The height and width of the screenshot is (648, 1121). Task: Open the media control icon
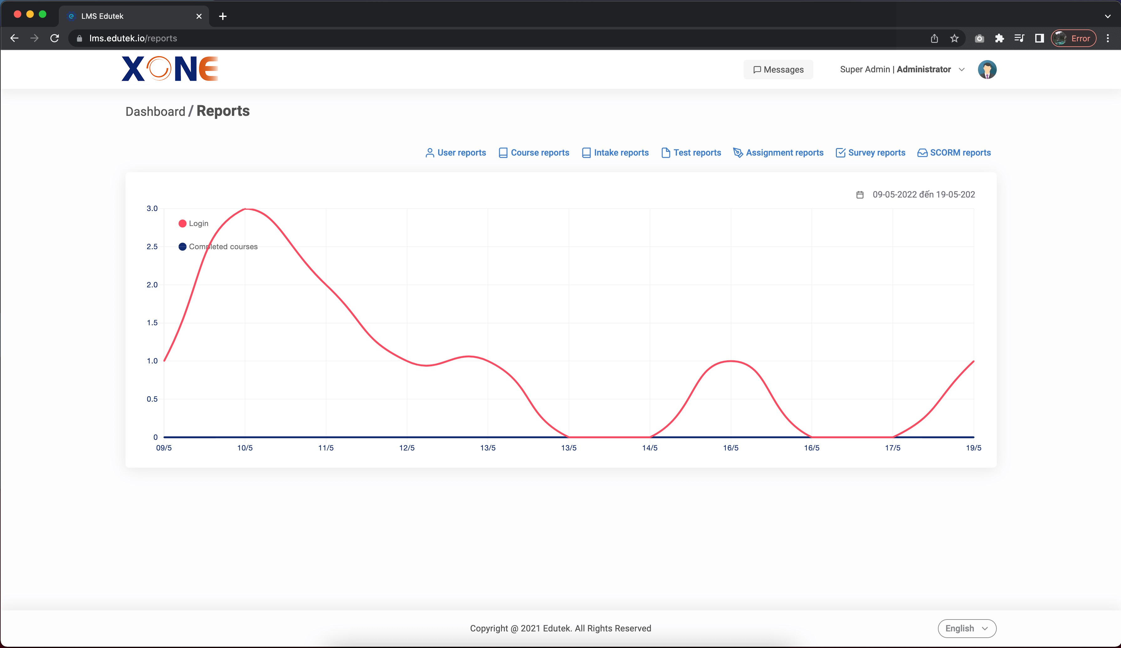pos(1019,38)
